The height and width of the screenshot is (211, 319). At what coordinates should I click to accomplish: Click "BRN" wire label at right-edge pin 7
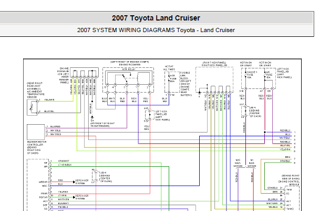click(x=287, y=157)
